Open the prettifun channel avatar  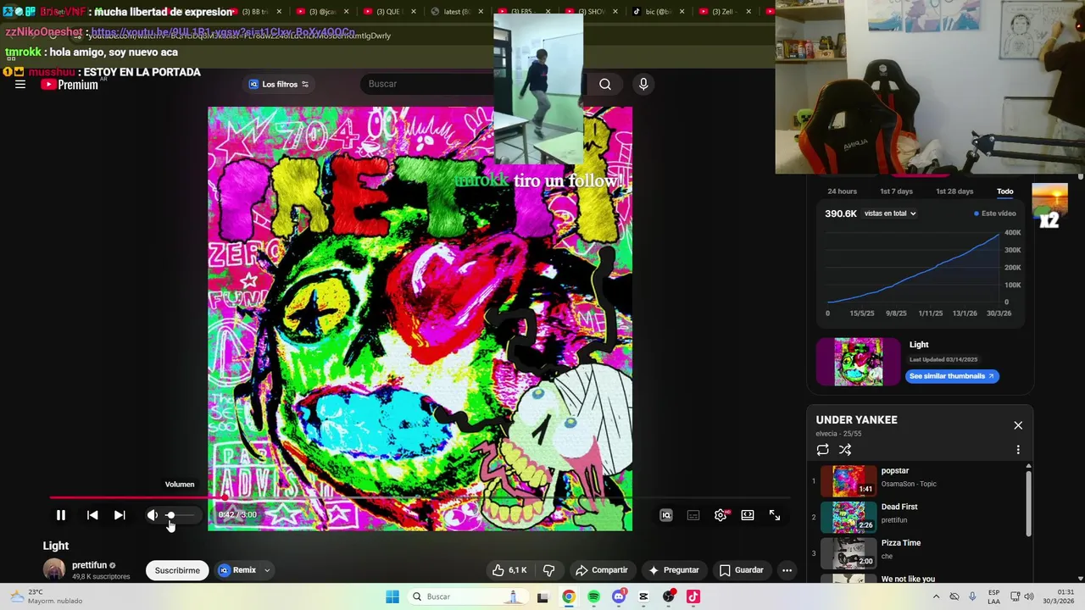[x=54, y=570]
